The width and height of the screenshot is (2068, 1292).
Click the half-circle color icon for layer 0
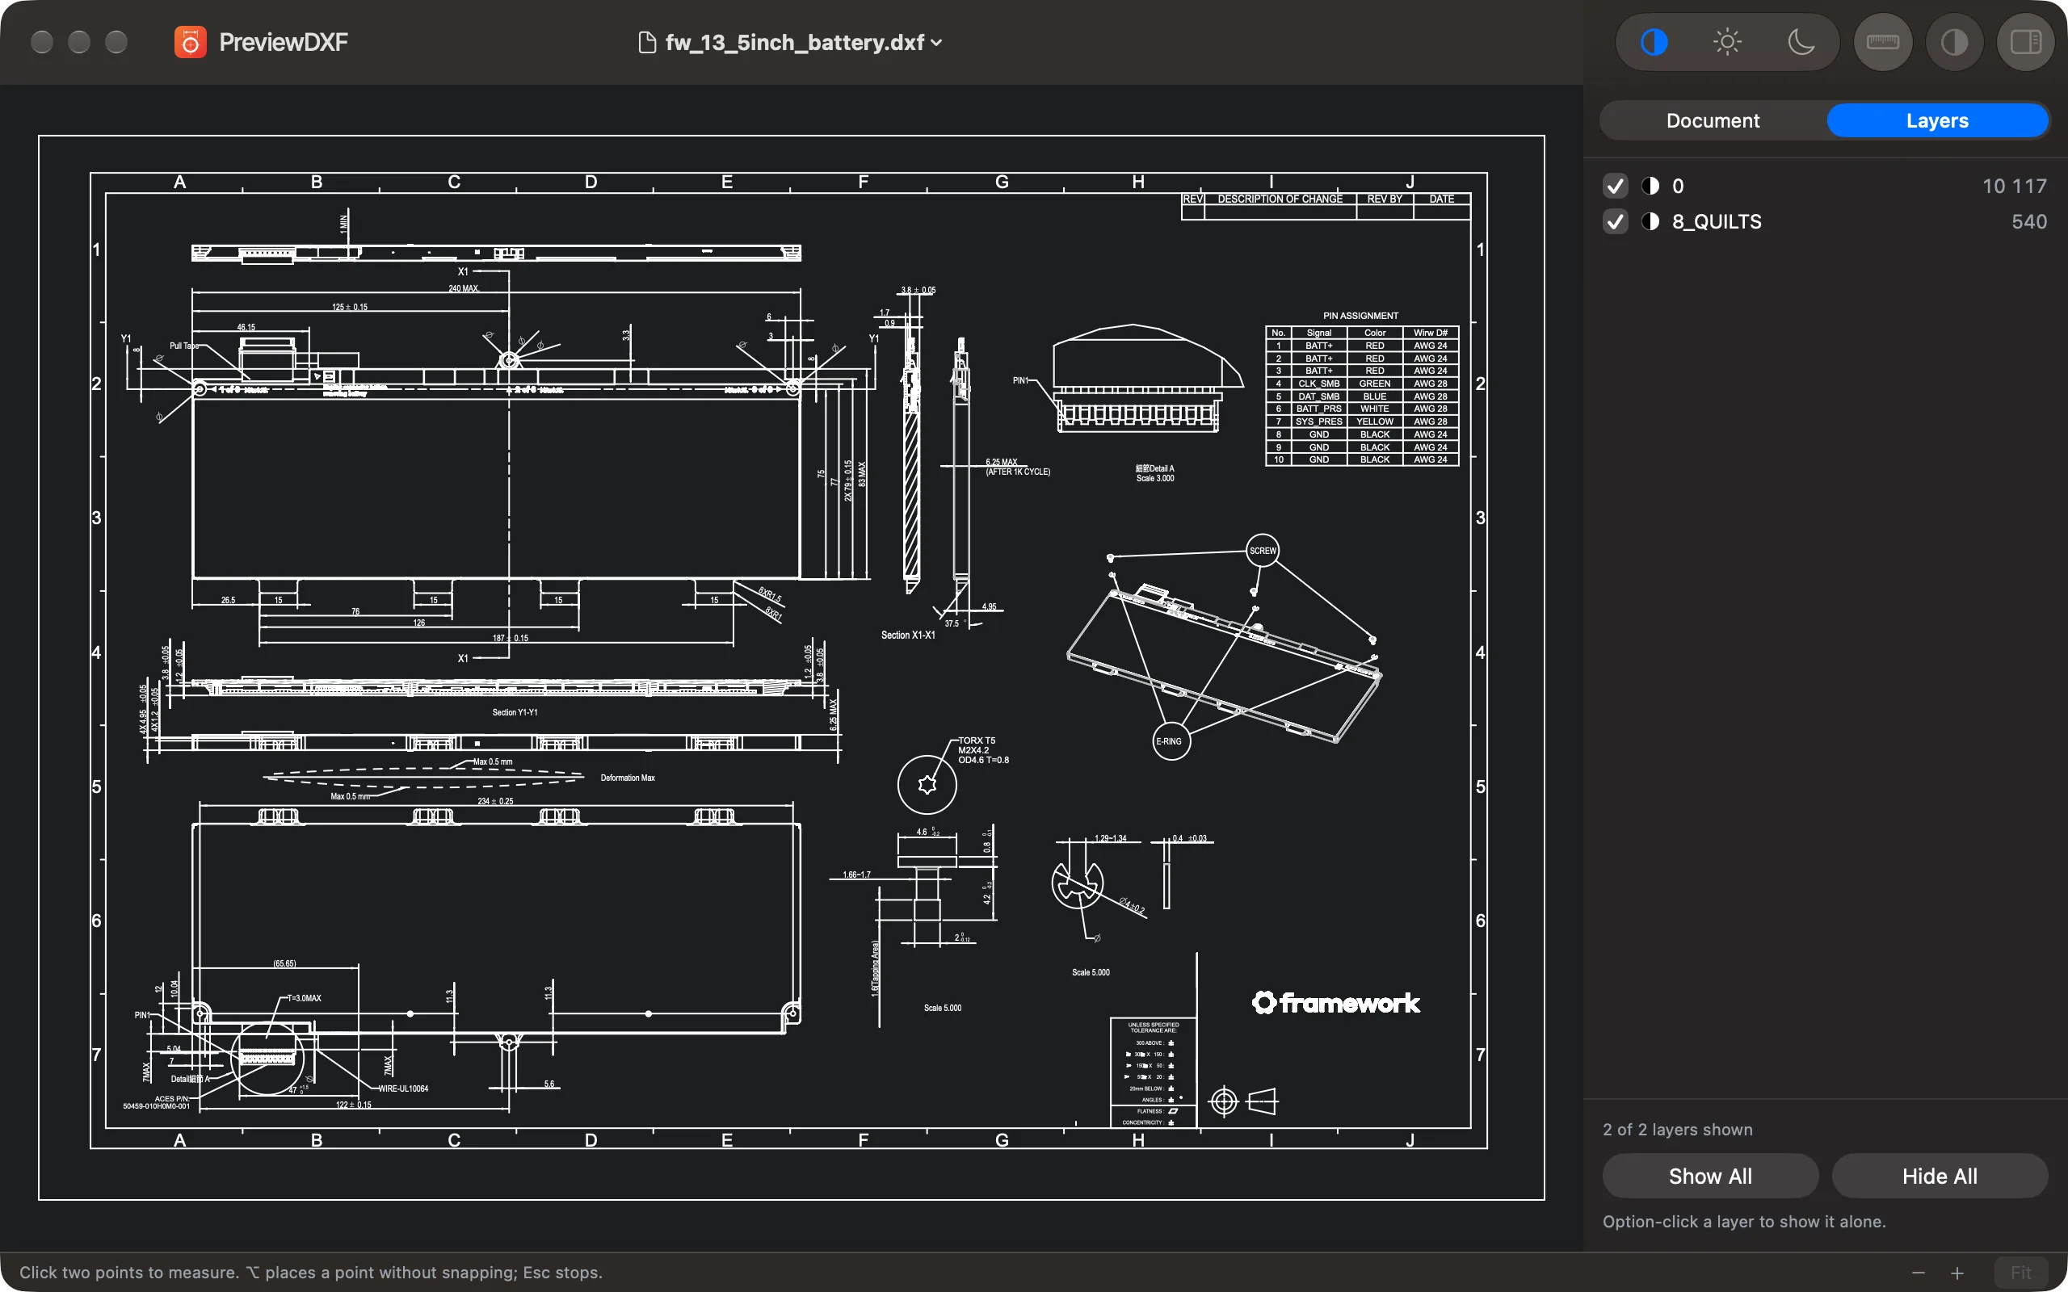coord(1650,187)
